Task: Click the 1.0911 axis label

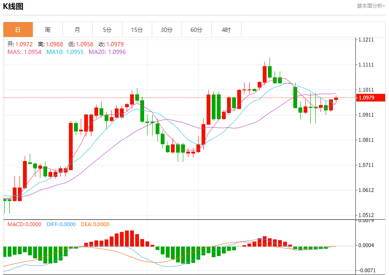Action: point(366,115)
